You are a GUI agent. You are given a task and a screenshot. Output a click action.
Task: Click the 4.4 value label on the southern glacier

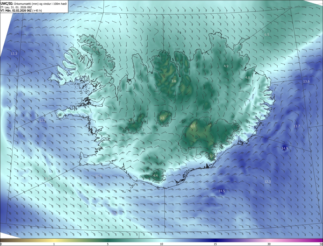coord(155,176)
